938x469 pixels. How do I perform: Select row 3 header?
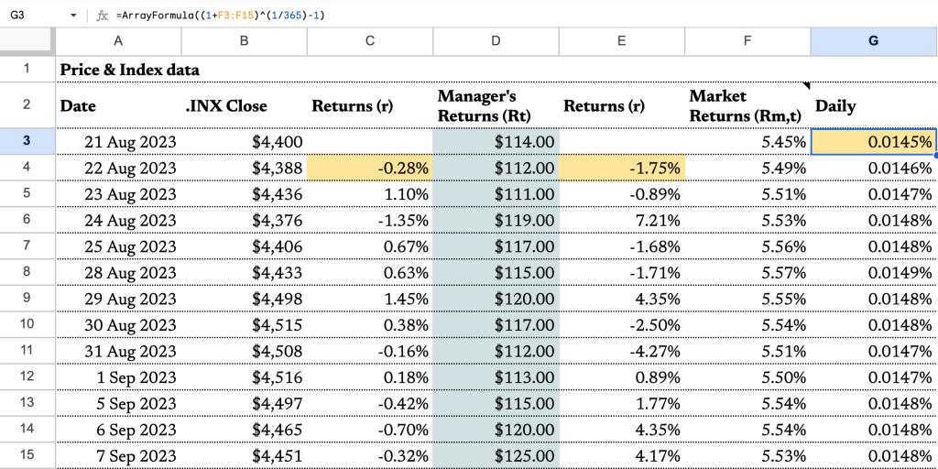[27, 142]
